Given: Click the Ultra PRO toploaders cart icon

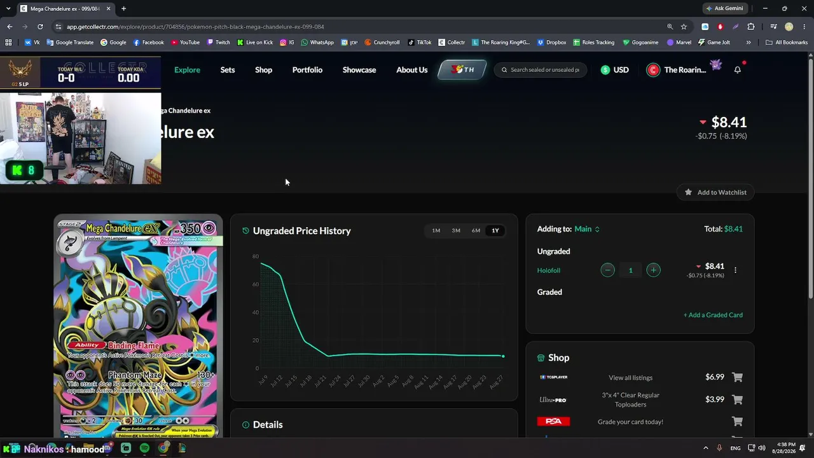Looking at the screenshot, I should 737,399.
